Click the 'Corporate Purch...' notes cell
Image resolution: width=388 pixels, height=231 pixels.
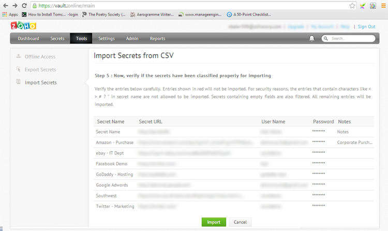pos(354,142)
